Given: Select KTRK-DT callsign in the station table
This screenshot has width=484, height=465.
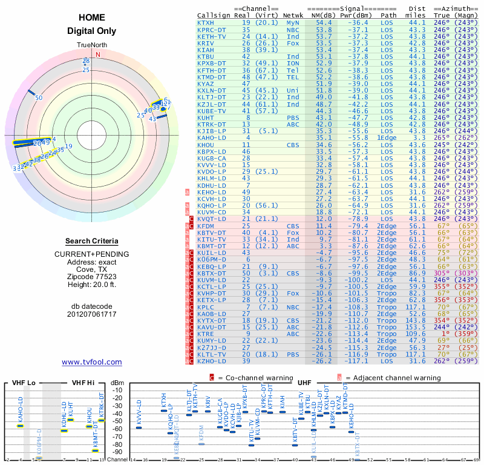Looking at the screenshot, I should [x=212, y=125].
